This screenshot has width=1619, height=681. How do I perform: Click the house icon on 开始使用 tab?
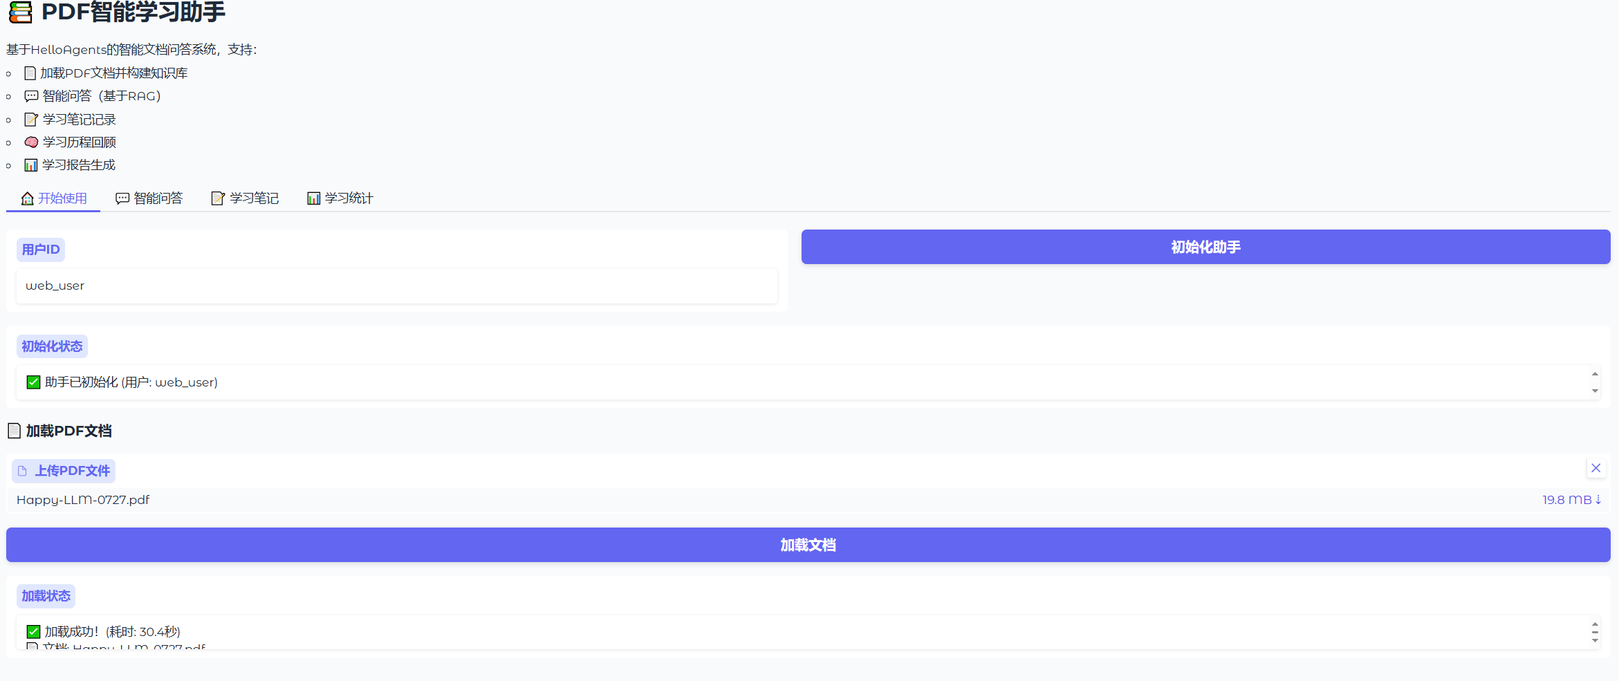[x=27, y=198]
